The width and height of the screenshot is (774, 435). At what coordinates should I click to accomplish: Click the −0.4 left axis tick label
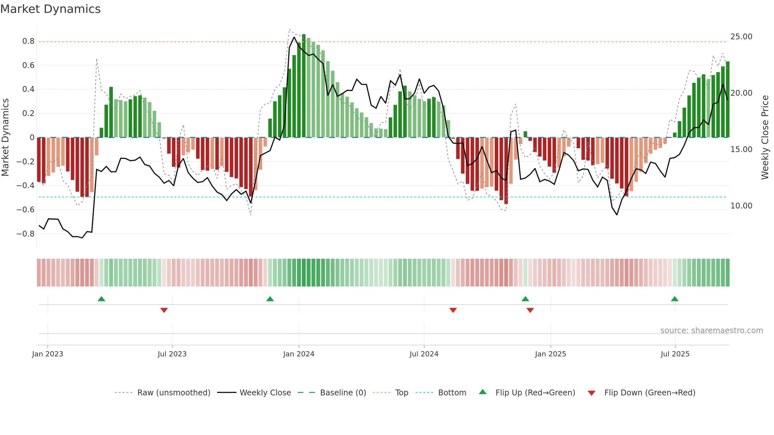tap(25, 186)
